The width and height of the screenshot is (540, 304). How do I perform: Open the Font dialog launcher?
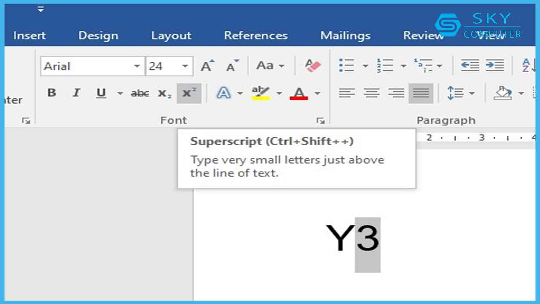[x=321, y=121]
